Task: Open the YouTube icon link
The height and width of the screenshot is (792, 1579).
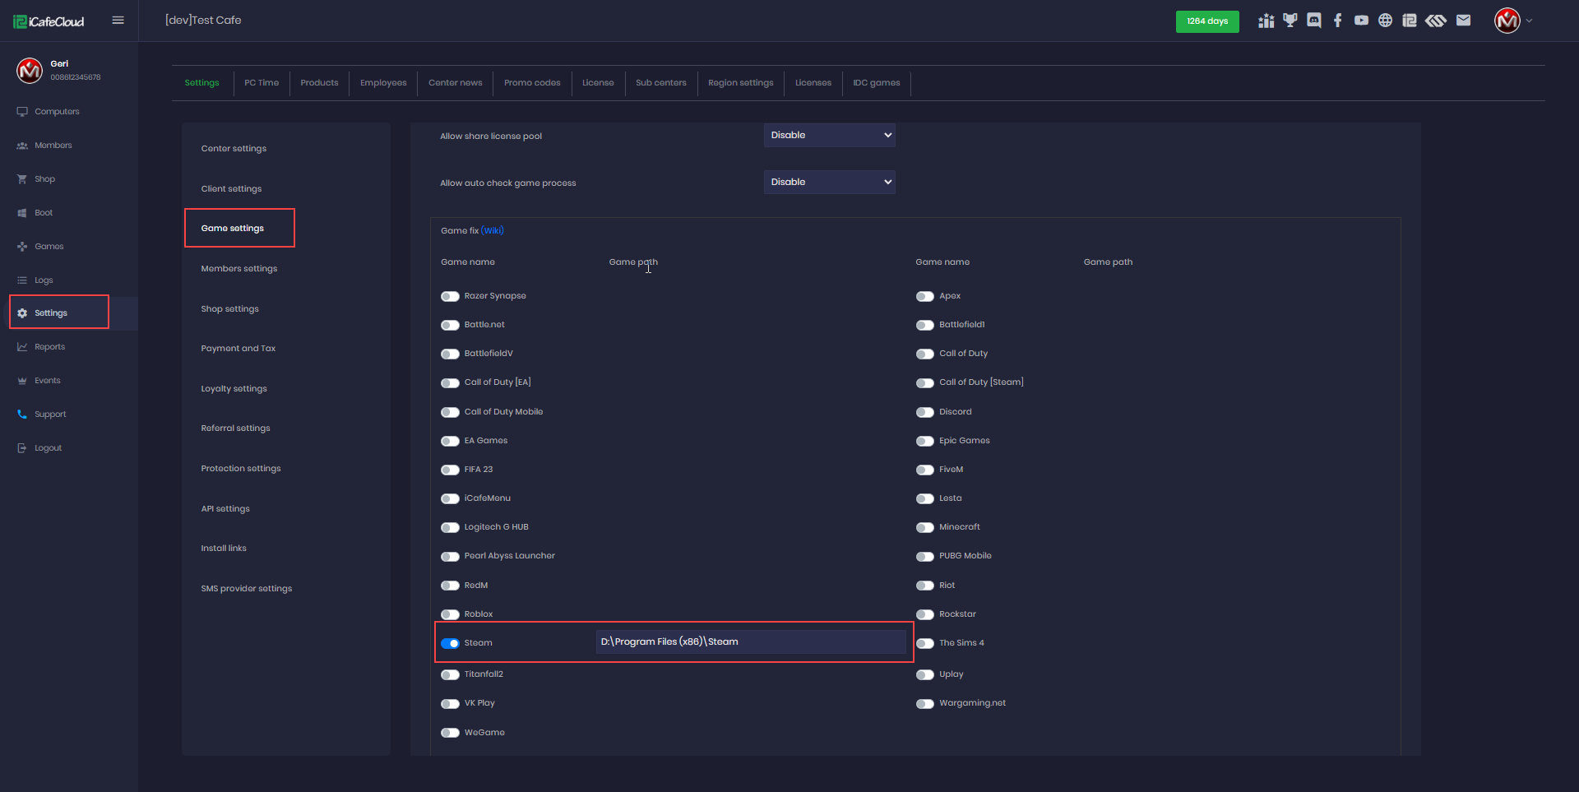Action: coord(1361,21)
